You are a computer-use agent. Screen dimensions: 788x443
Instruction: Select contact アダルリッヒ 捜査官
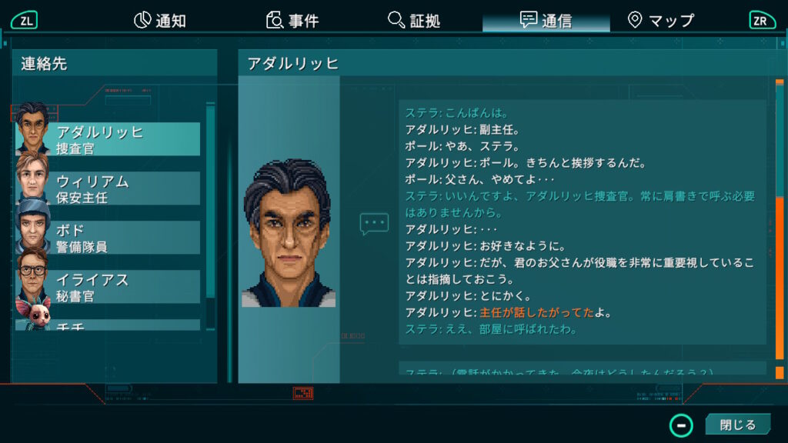(108, 139)
